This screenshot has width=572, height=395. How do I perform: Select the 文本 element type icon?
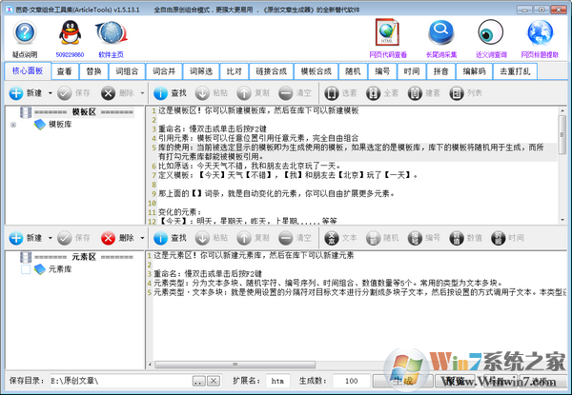pyautogui.click(x=340, y=238)
